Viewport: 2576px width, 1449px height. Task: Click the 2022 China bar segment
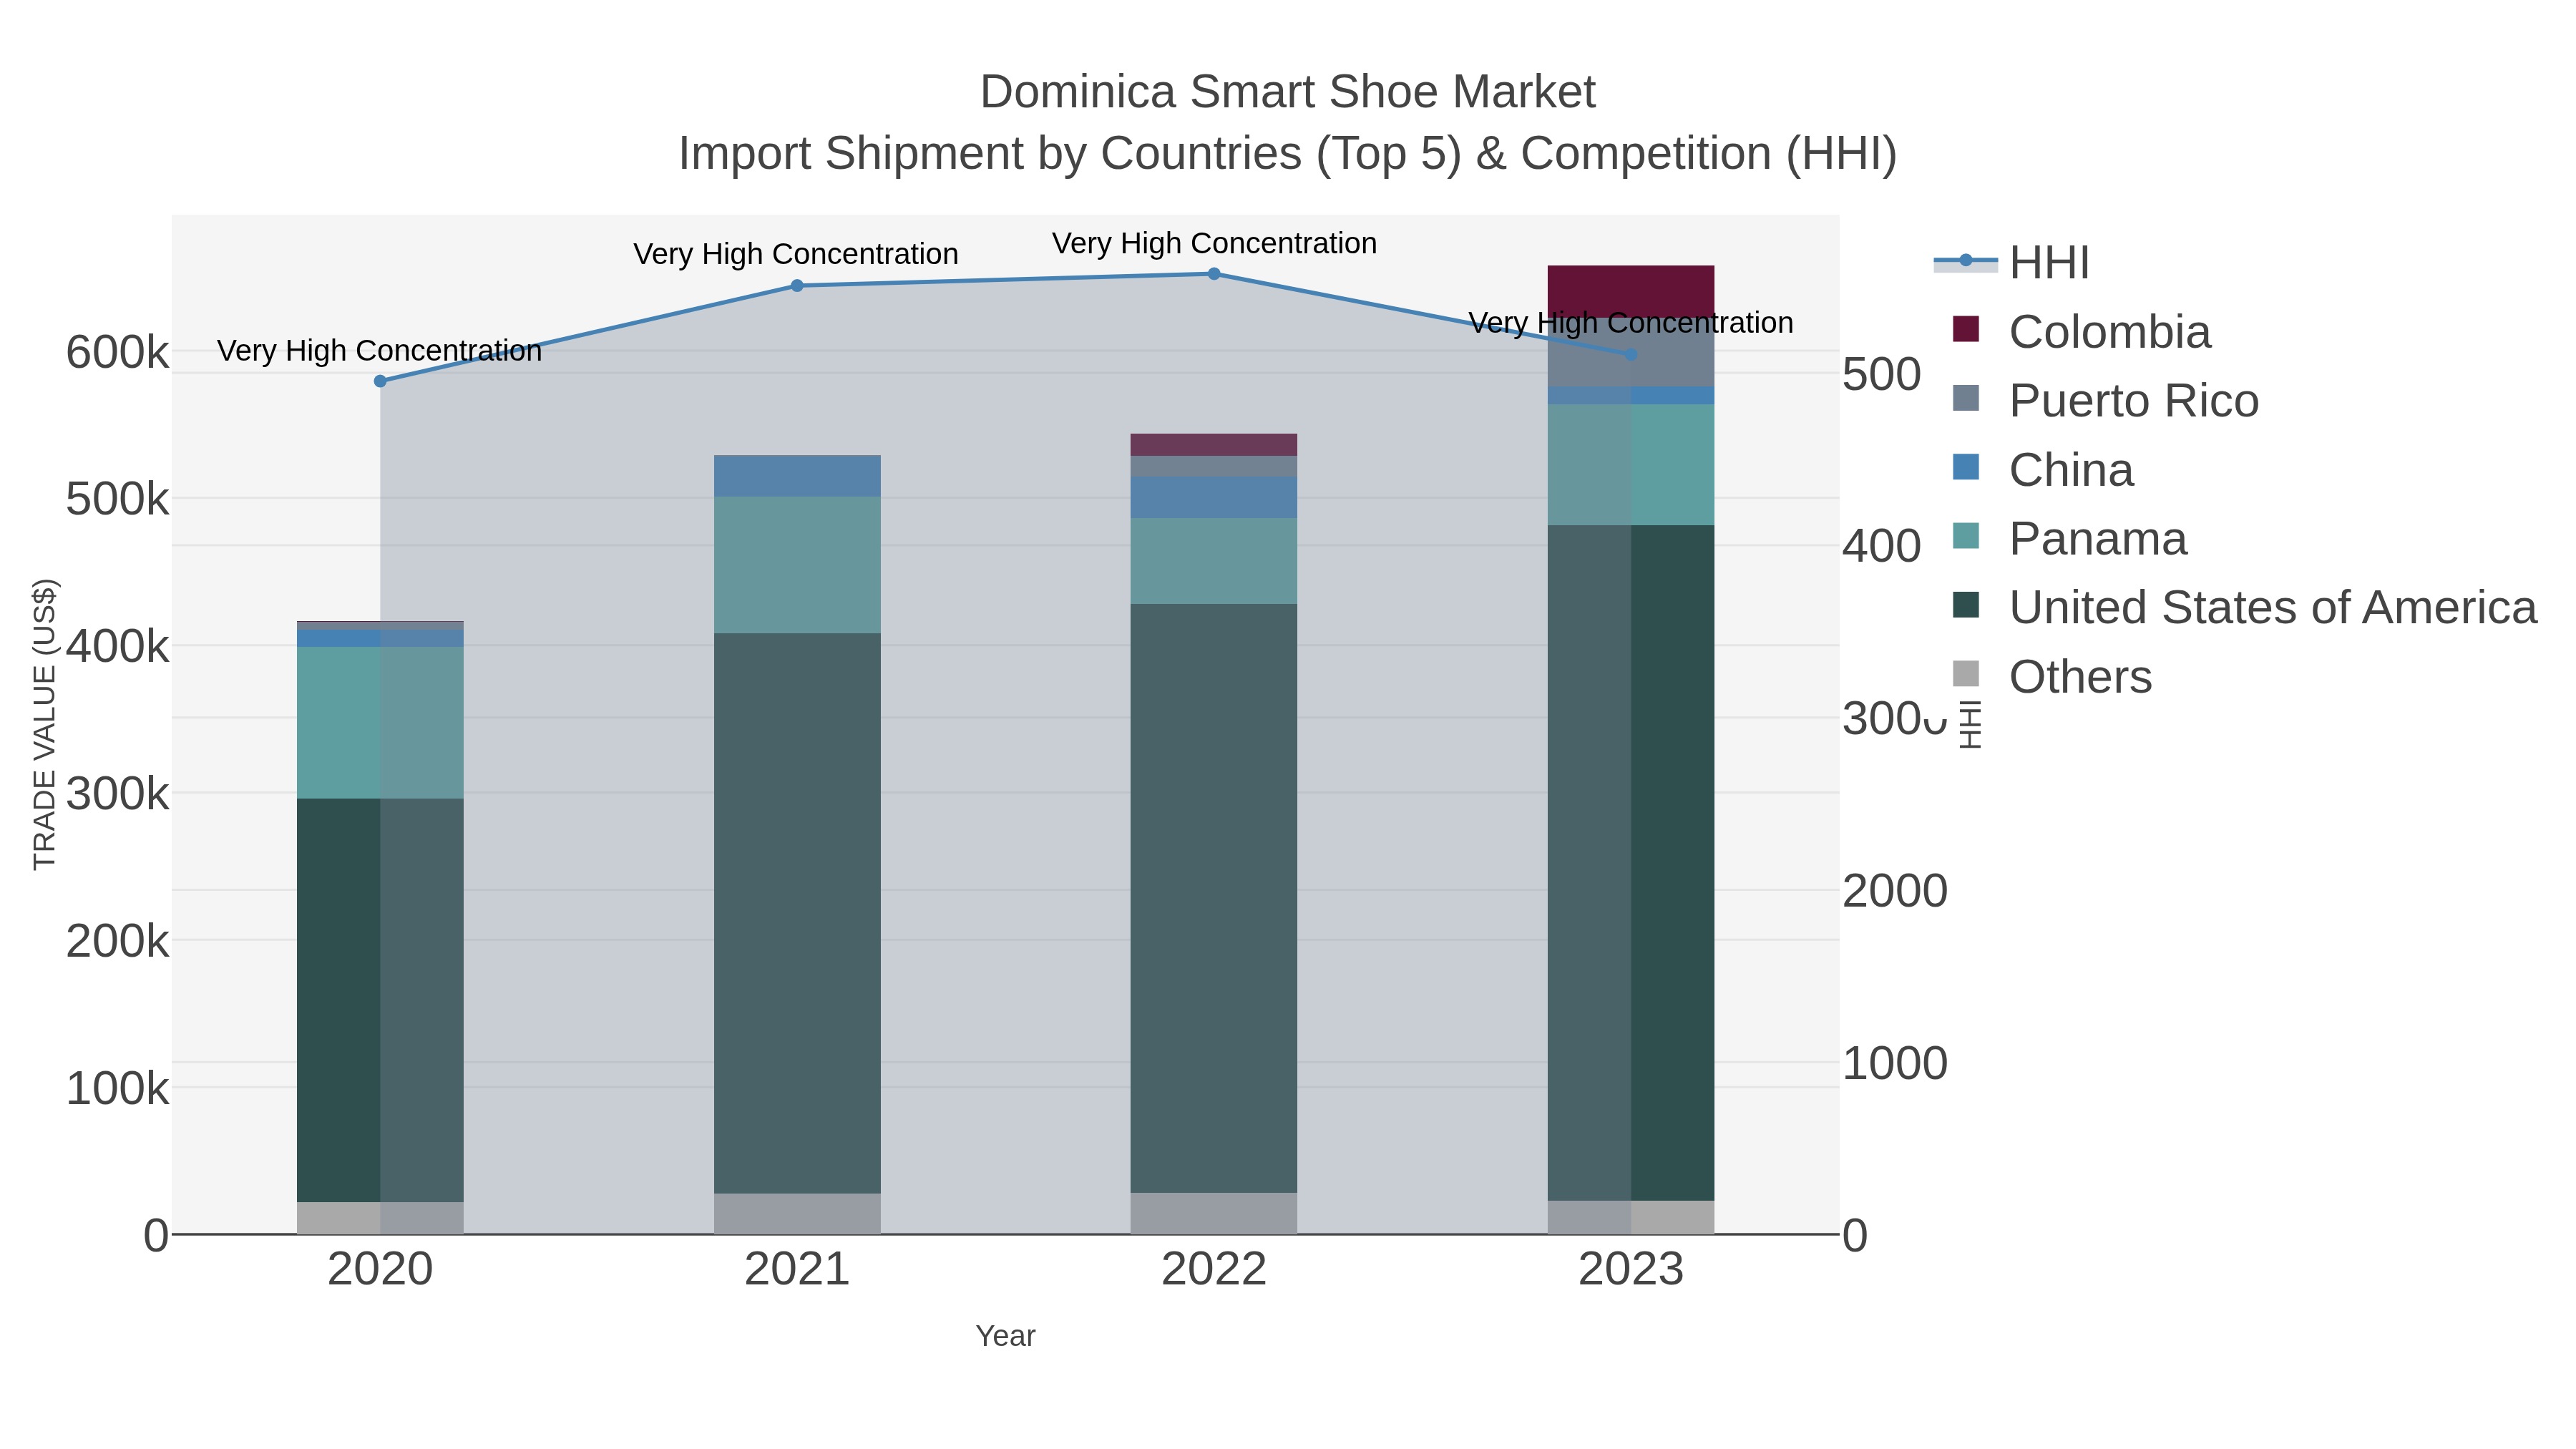[1214, 498]
